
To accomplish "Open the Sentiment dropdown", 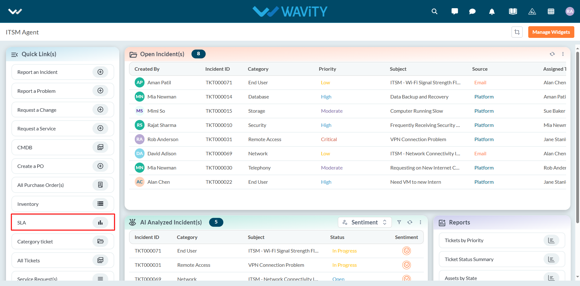I will 365,222.
